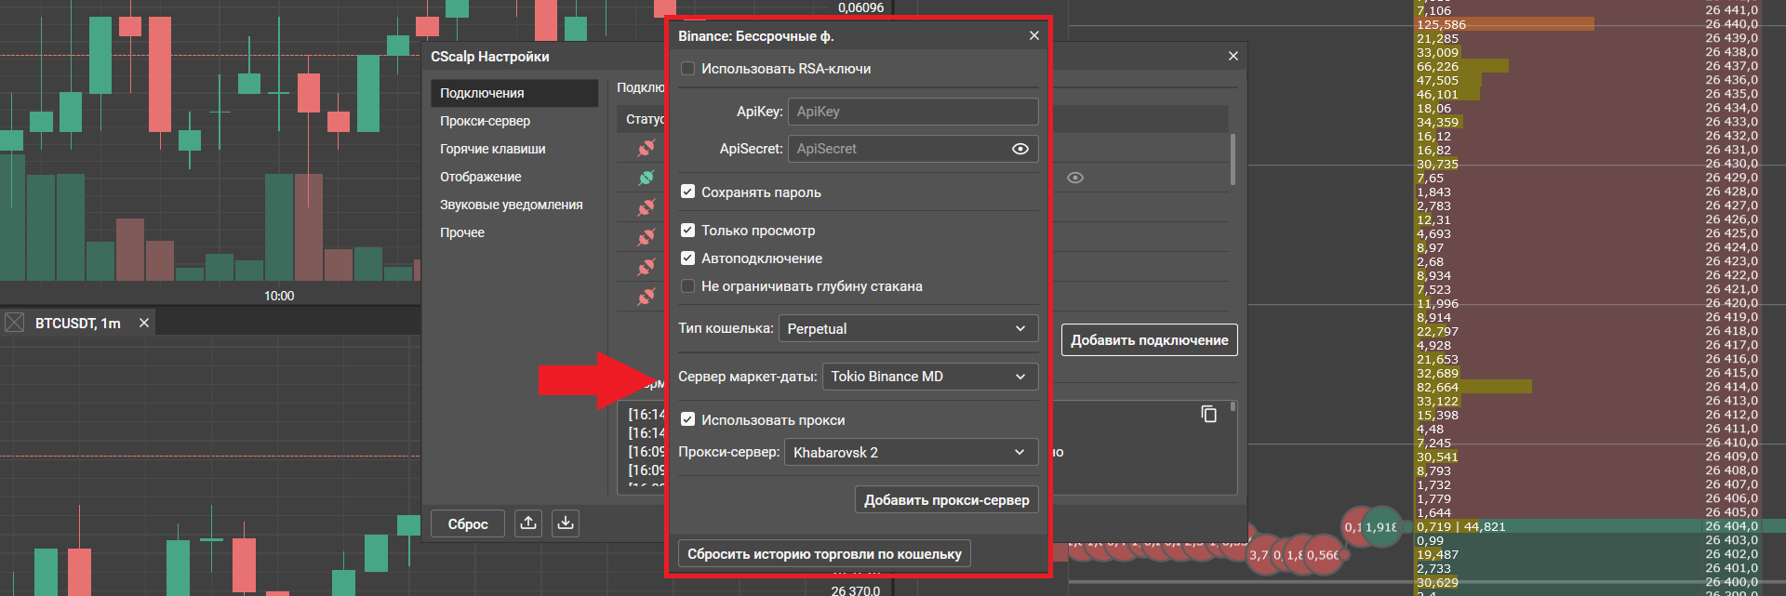Click the 125,586 volume in order book
Screen dimensions: 1786x596
pos(1441,24)
